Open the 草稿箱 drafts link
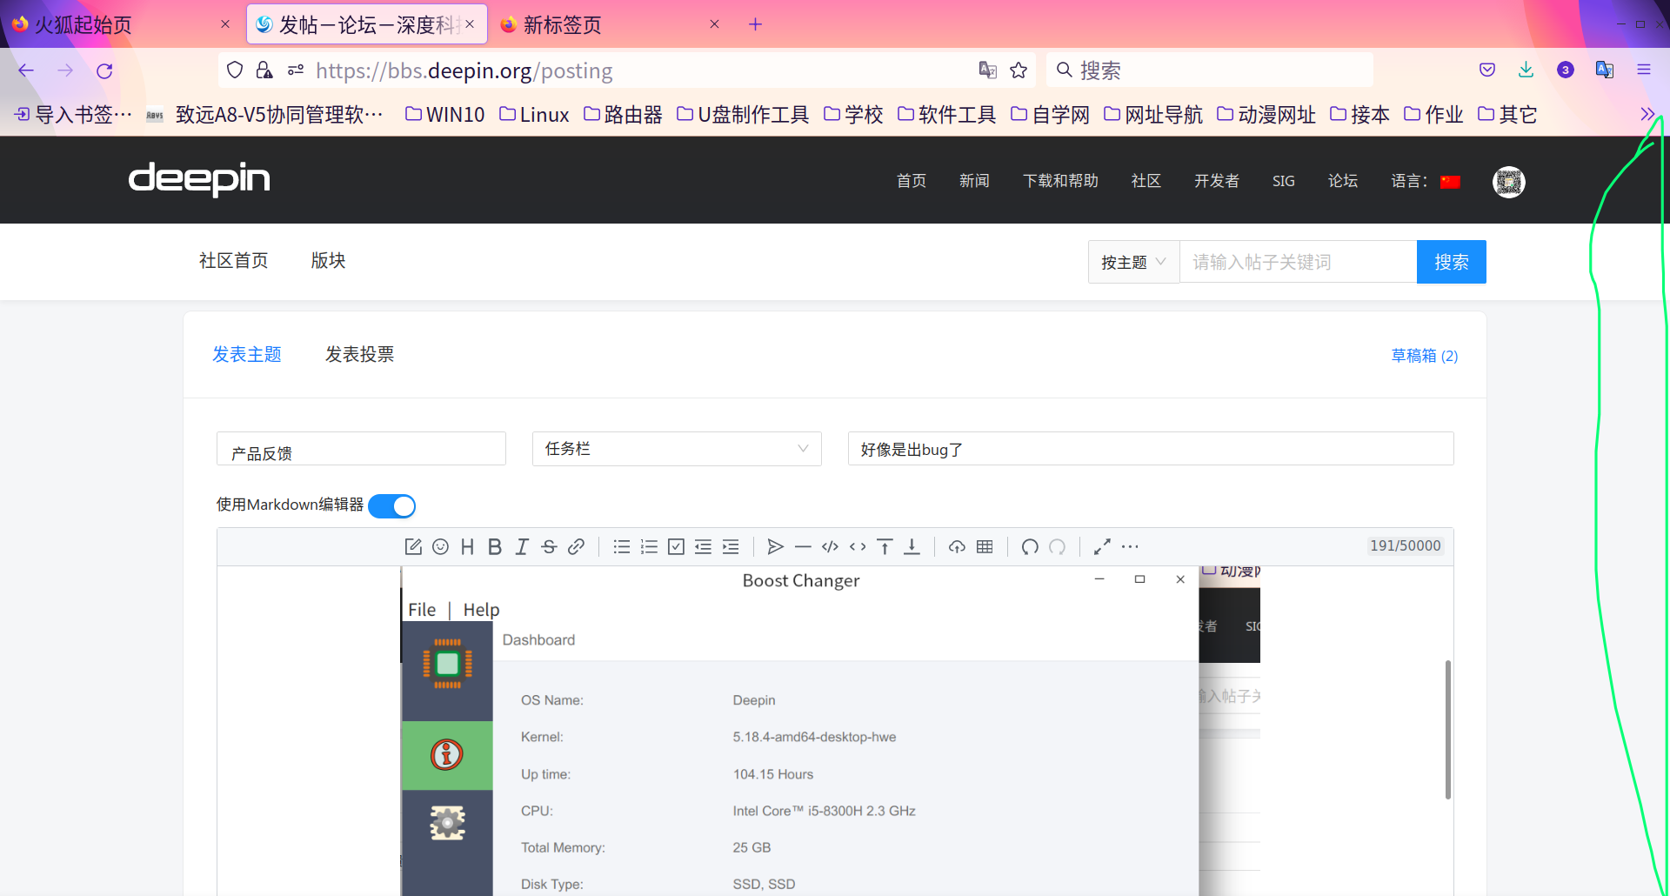The height and width of the screenshot is (896, 1670). (x=1424, y=356)
